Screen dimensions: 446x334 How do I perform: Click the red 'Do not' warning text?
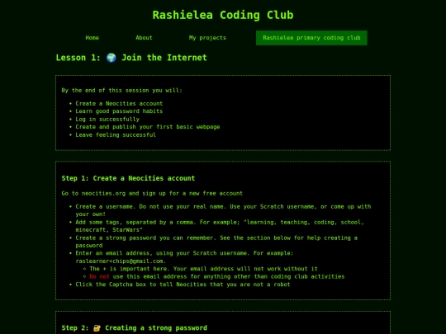coord(99,276)
